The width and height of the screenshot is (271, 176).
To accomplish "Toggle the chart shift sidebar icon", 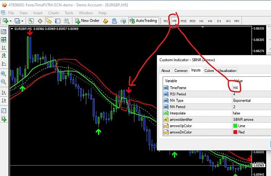I will point(3,100).
